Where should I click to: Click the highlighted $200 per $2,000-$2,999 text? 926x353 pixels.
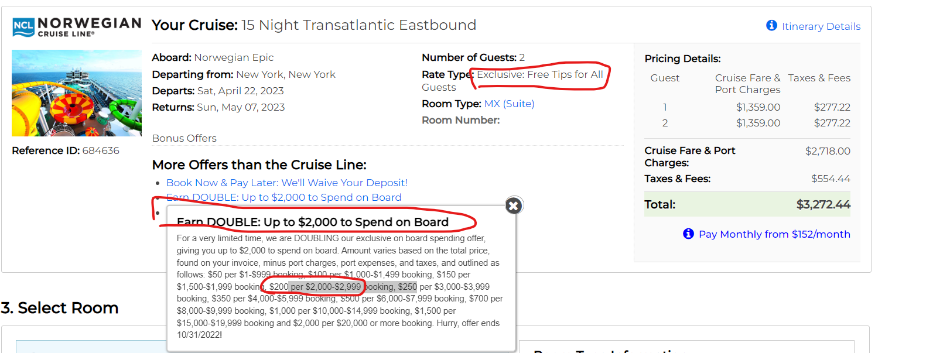(315, 287)
